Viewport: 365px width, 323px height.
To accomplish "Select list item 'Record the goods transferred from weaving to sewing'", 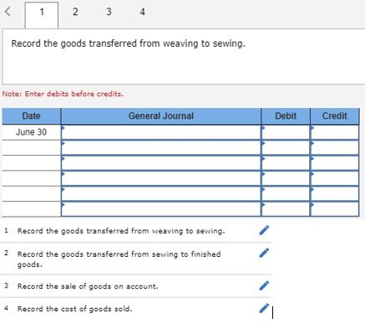I will 121,231.
